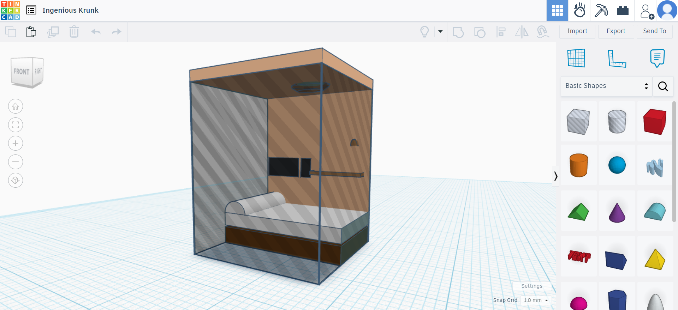Collapse the shapes panel chevron
The width and height of the screenshot is (678, 310).
point(555,176)
